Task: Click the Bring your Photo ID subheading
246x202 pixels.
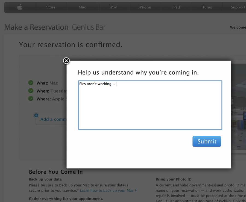Action: tap(174, 179)
